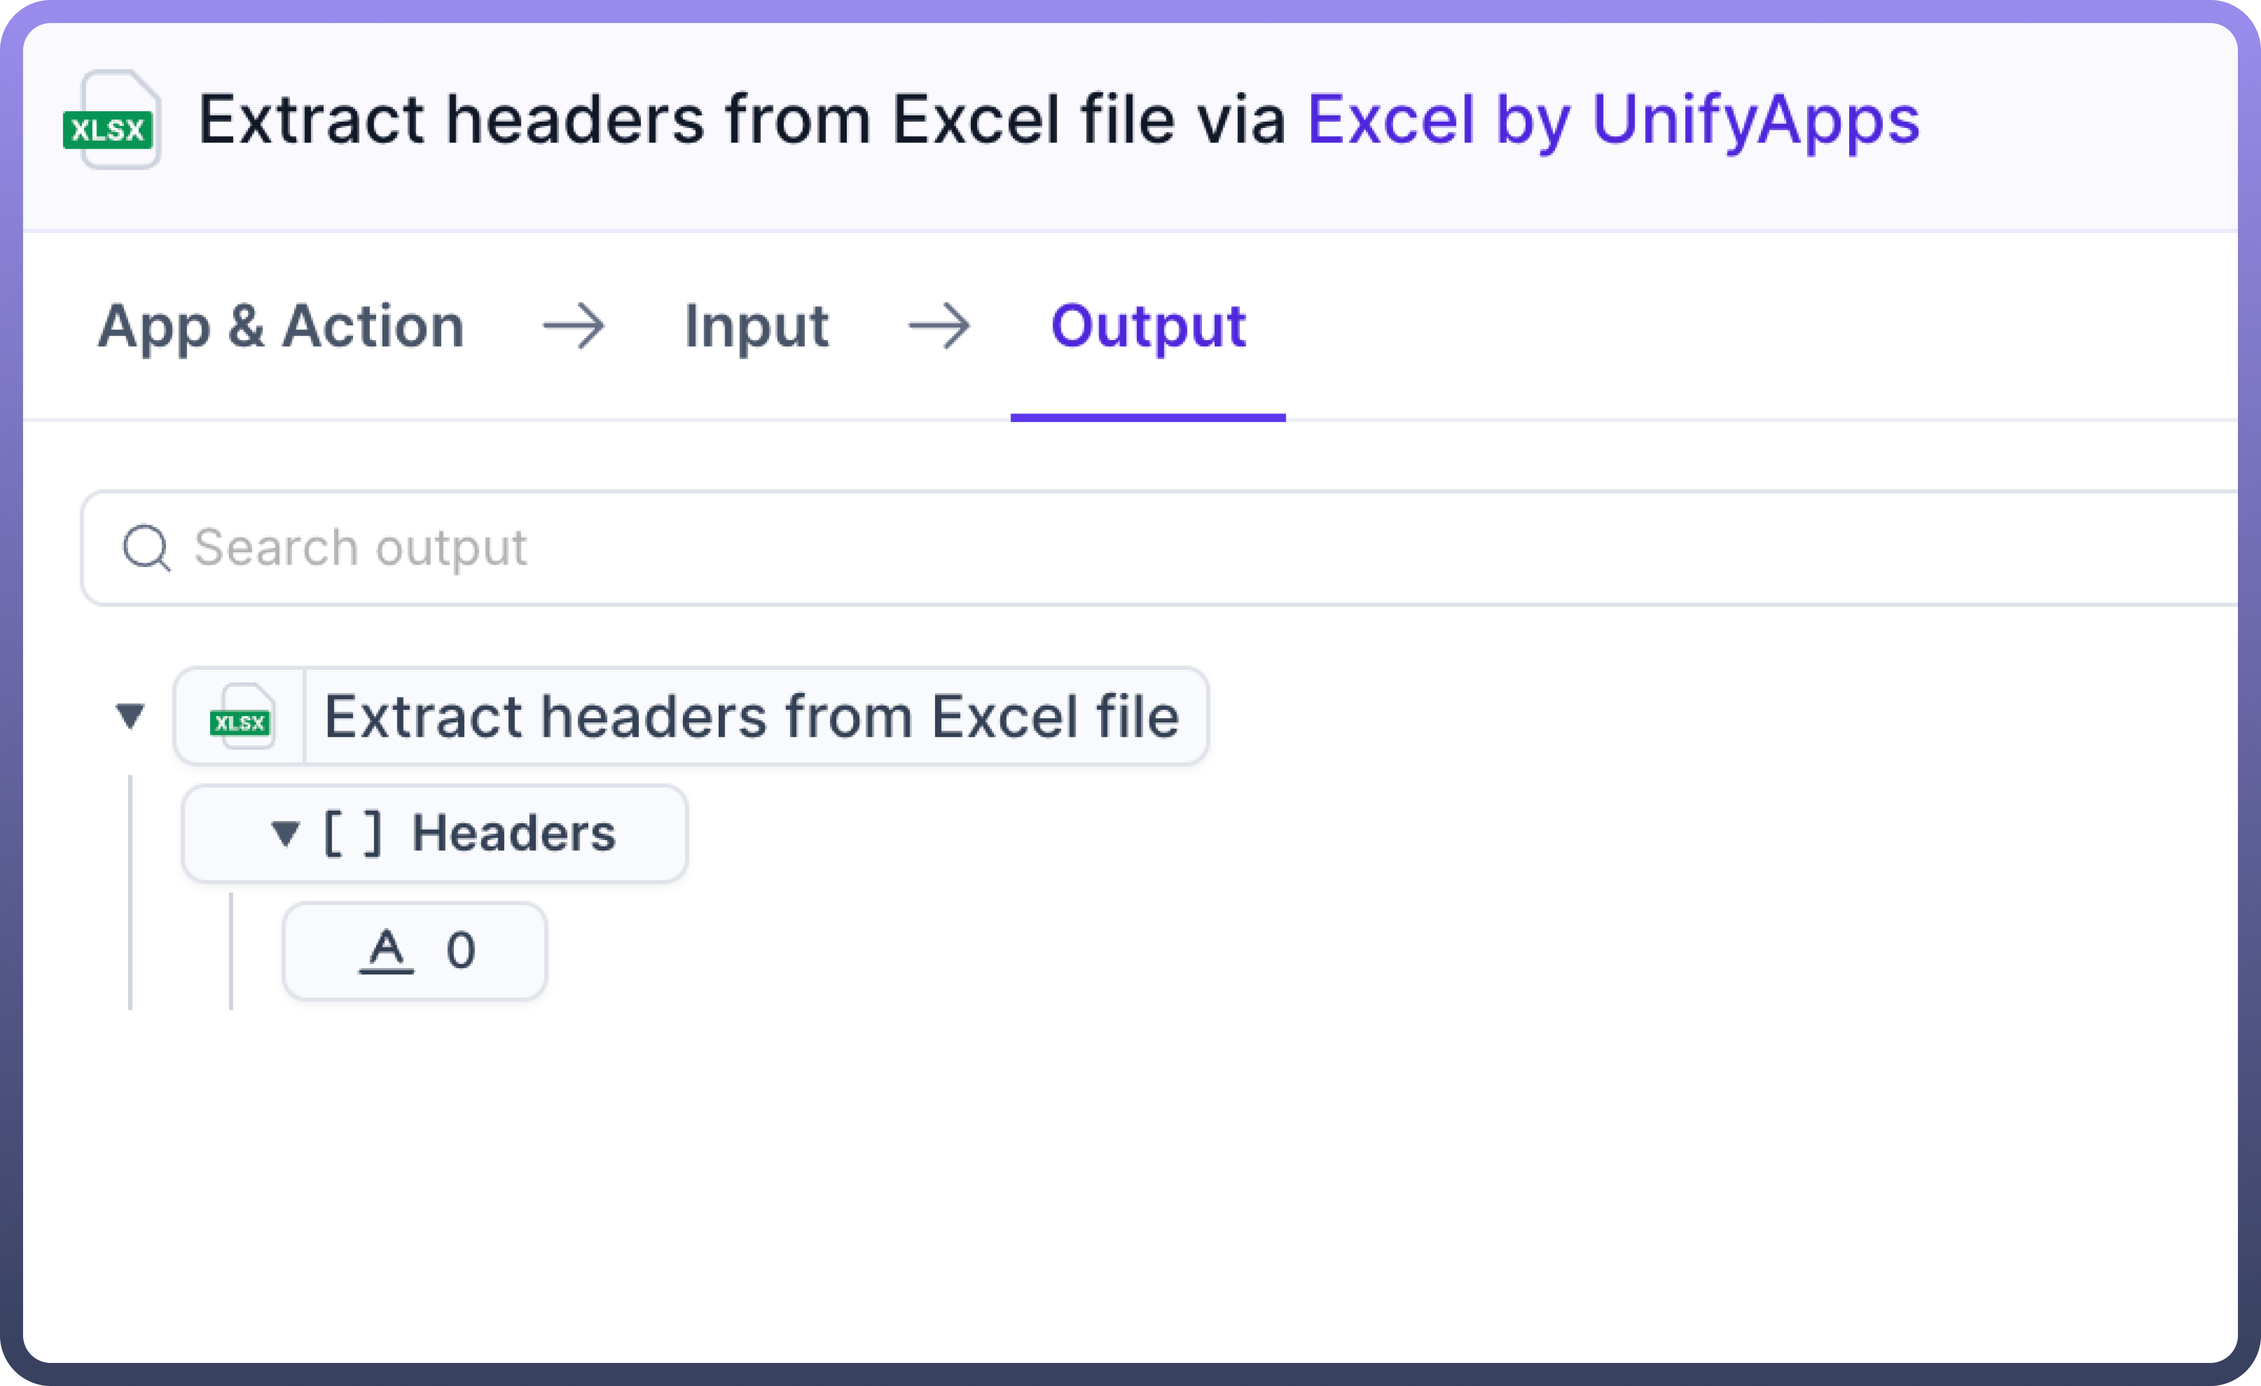Switch to the App & Action tab
The image size is (2261, 1386).
(x=281, y=326)
